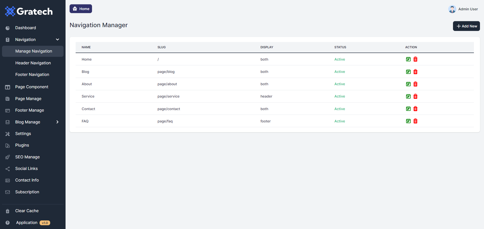Open Header Navigation submenu item

(33, 63)
